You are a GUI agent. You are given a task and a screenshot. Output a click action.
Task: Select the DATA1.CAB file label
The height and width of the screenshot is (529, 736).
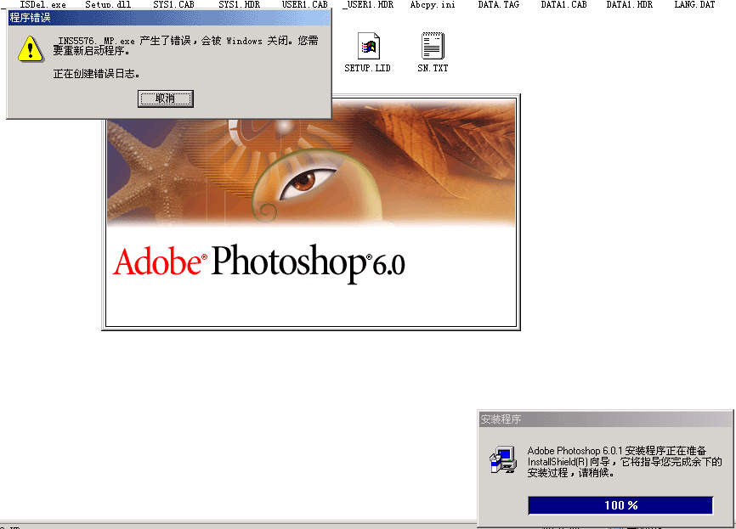tap(563, 5)
